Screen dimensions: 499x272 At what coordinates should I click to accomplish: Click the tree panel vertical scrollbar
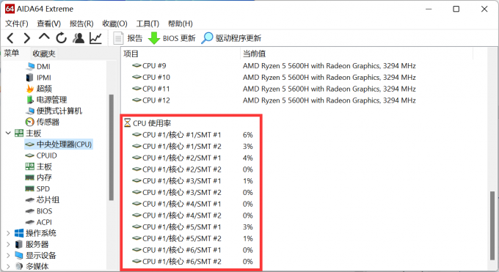[x=112, y=147]
